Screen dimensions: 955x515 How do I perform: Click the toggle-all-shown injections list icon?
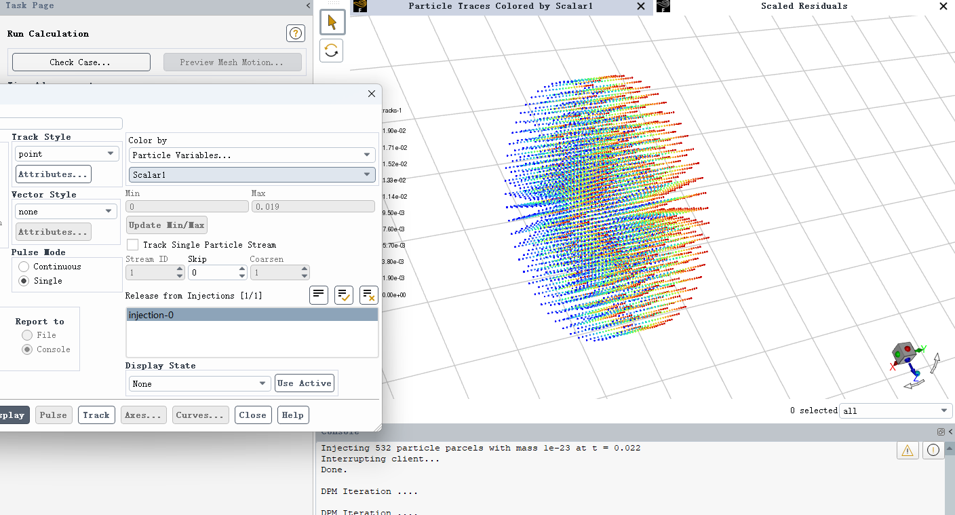(x=319, y=295)
